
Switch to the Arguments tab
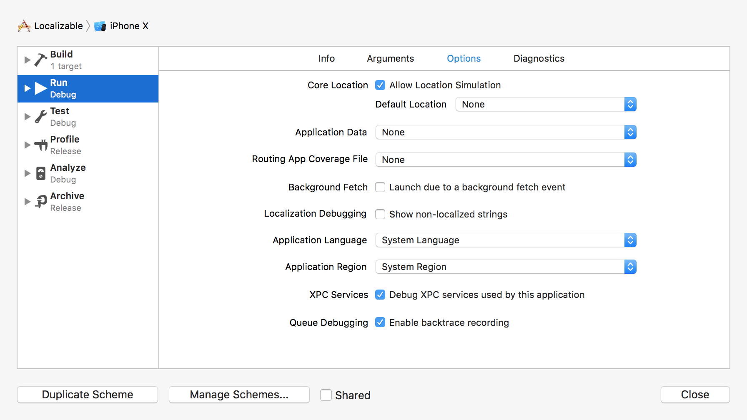[390, 59]
